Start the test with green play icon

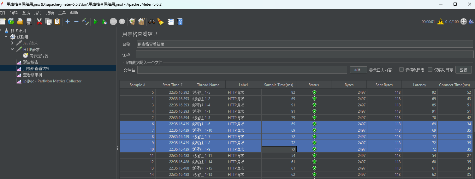[96, 21]
